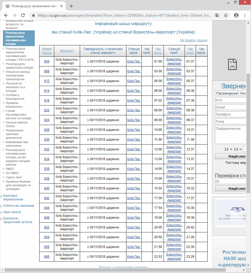This screenshot has width=251, height=273.
Task: Click the Повідомлення message text area
Action: coord(230,135)
